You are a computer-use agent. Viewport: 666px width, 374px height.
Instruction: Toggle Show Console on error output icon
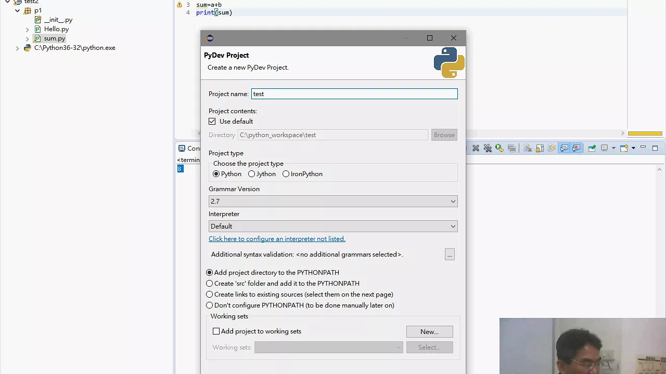576,148
